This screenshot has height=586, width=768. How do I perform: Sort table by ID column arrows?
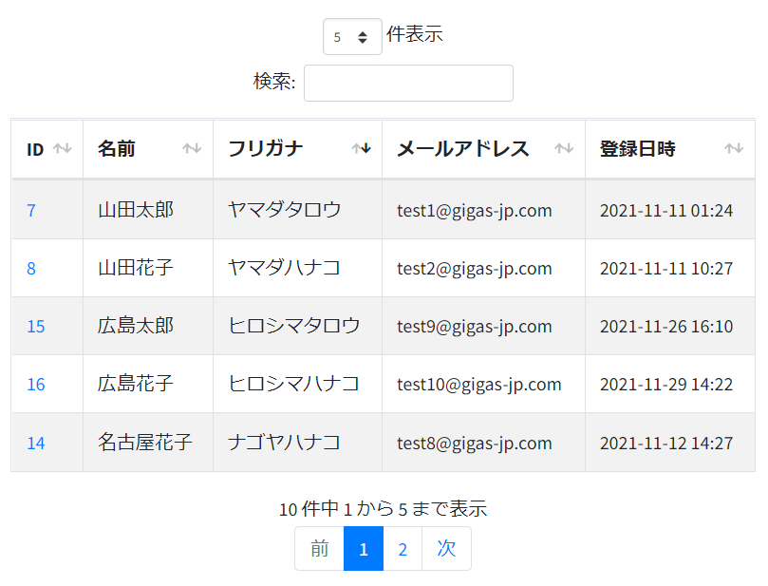(63, 148)
